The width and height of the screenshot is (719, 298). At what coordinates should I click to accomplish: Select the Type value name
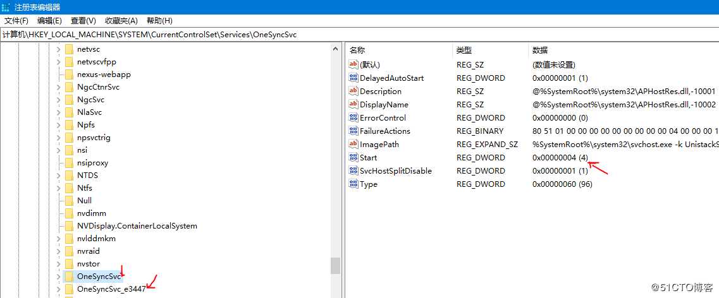point(369,184)
